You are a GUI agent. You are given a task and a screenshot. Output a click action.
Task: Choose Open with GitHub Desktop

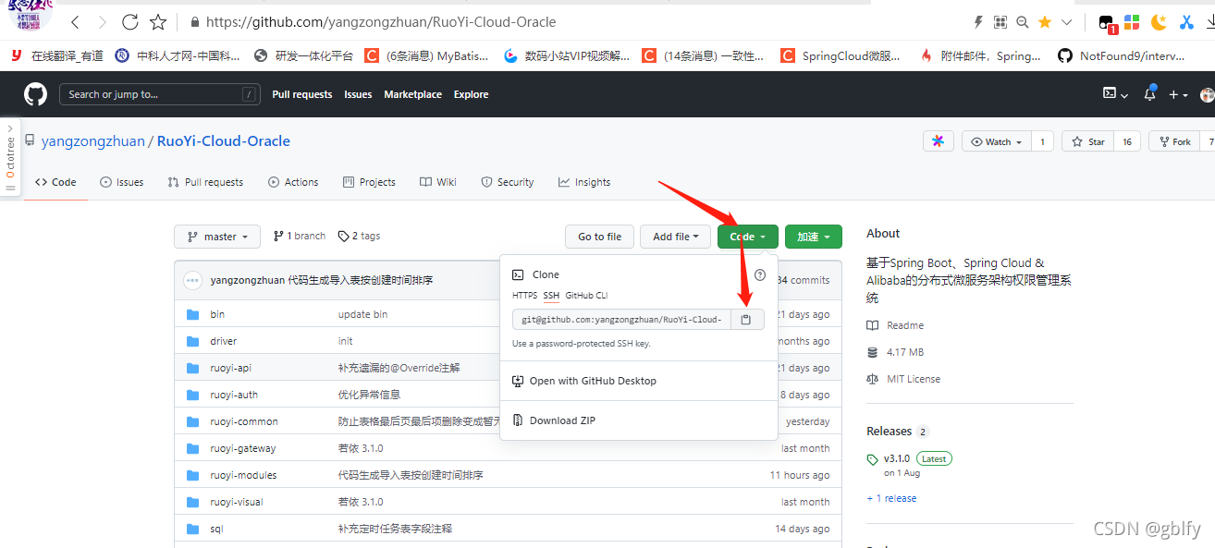click(x=583, y=381)
